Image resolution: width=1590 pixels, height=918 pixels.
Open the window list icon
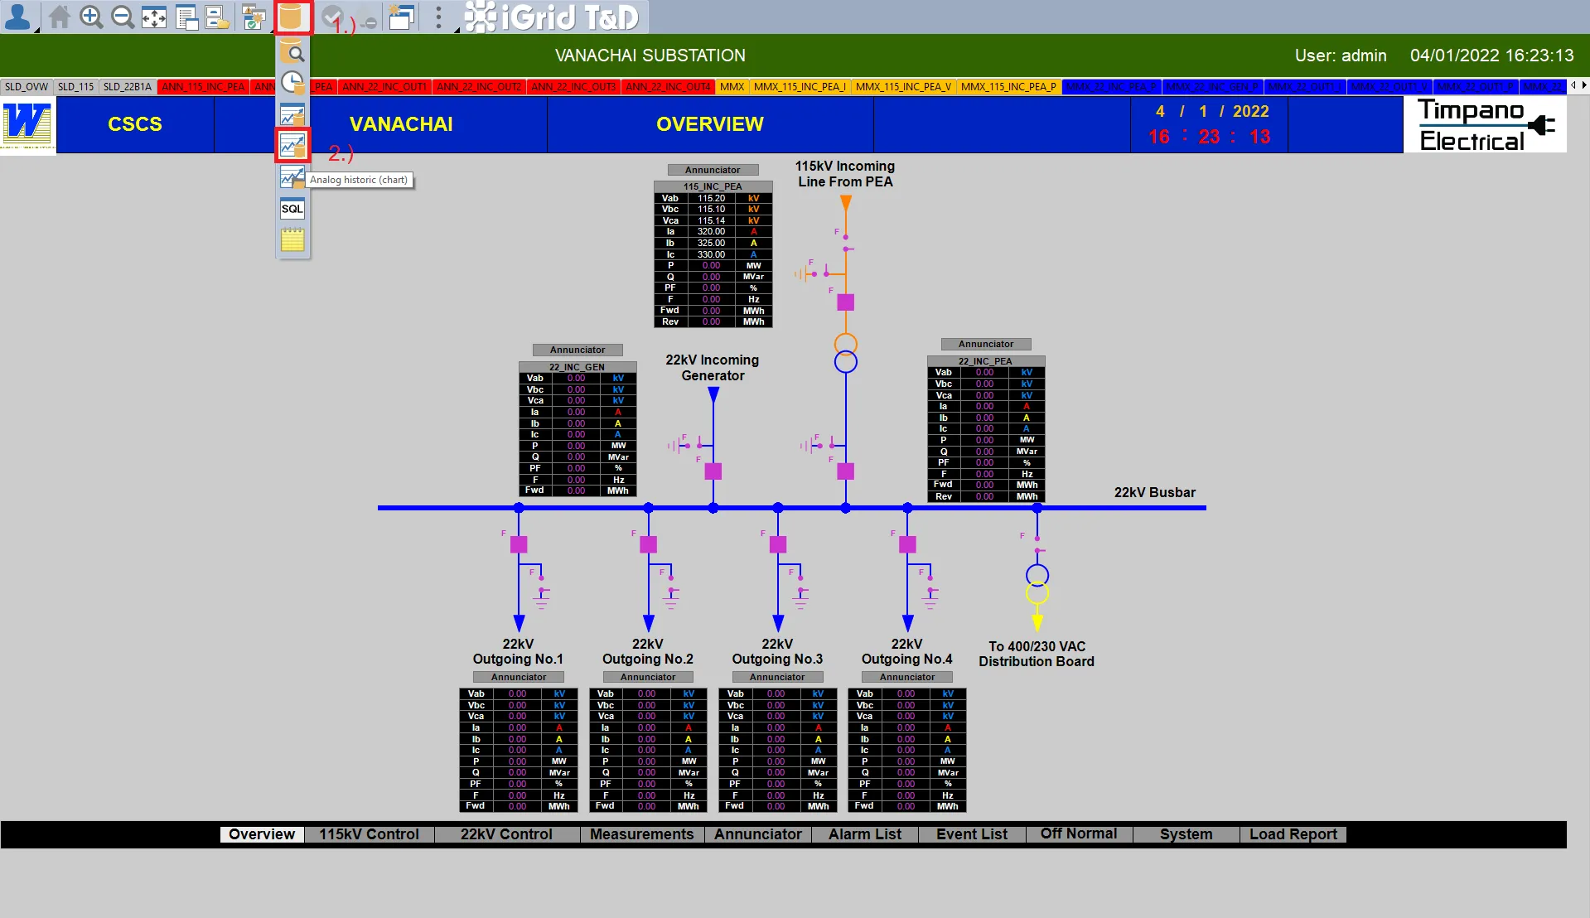186,17
